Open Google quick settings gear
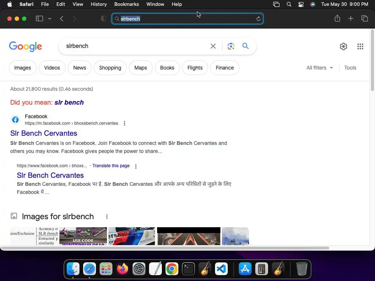Image resolution: width=375 pixels, height=281 pixels. (x=344, y=46)
